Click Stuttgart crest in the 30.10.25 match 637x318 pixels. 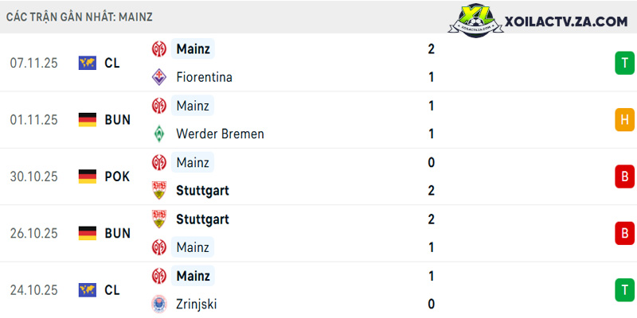(158, 190)
